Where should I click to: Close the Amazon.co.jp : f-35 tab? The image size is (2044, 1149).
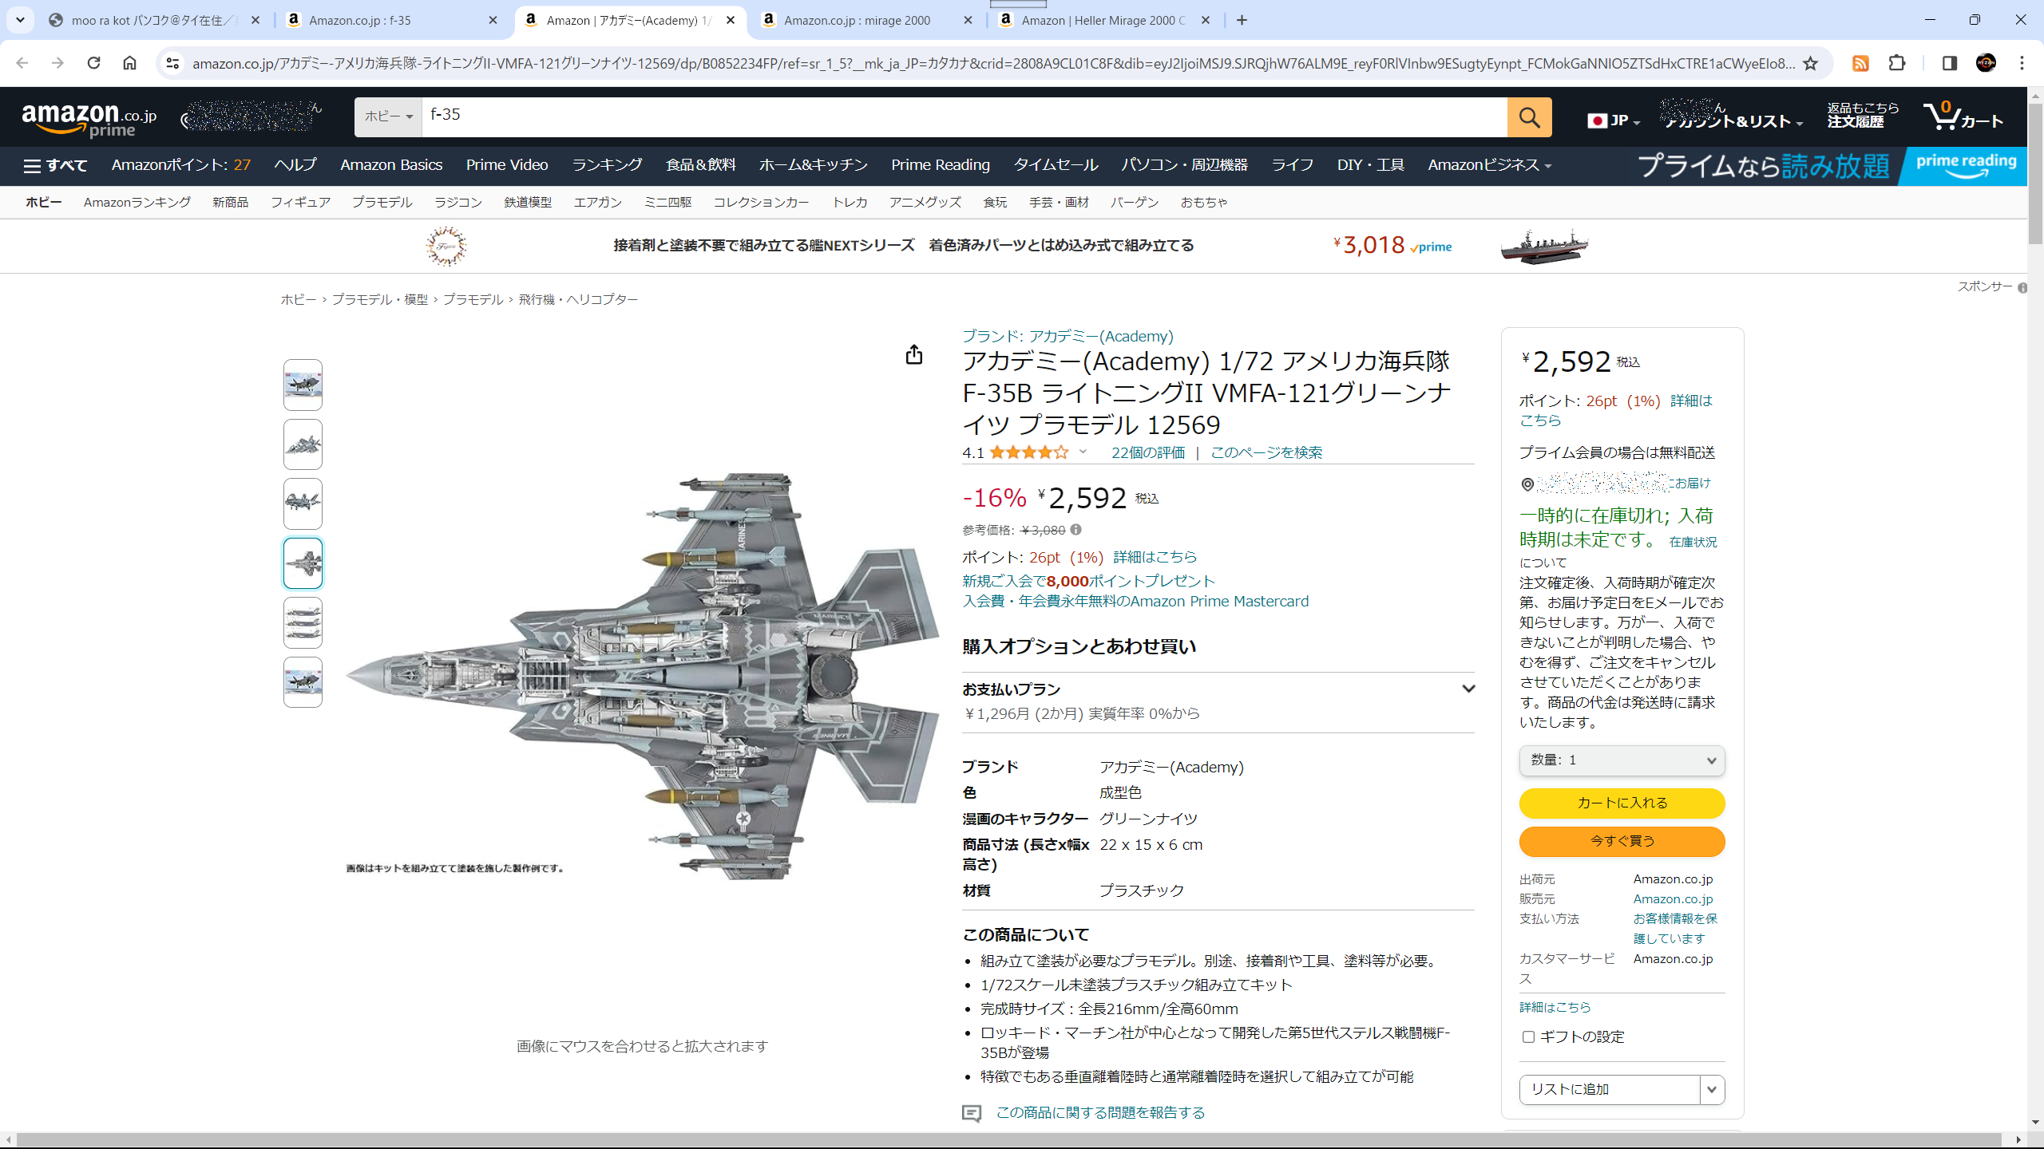click(493, 20)
